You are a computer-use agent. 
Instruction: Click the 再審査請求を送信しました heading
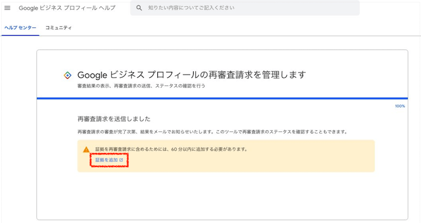(x=114, y=119)
